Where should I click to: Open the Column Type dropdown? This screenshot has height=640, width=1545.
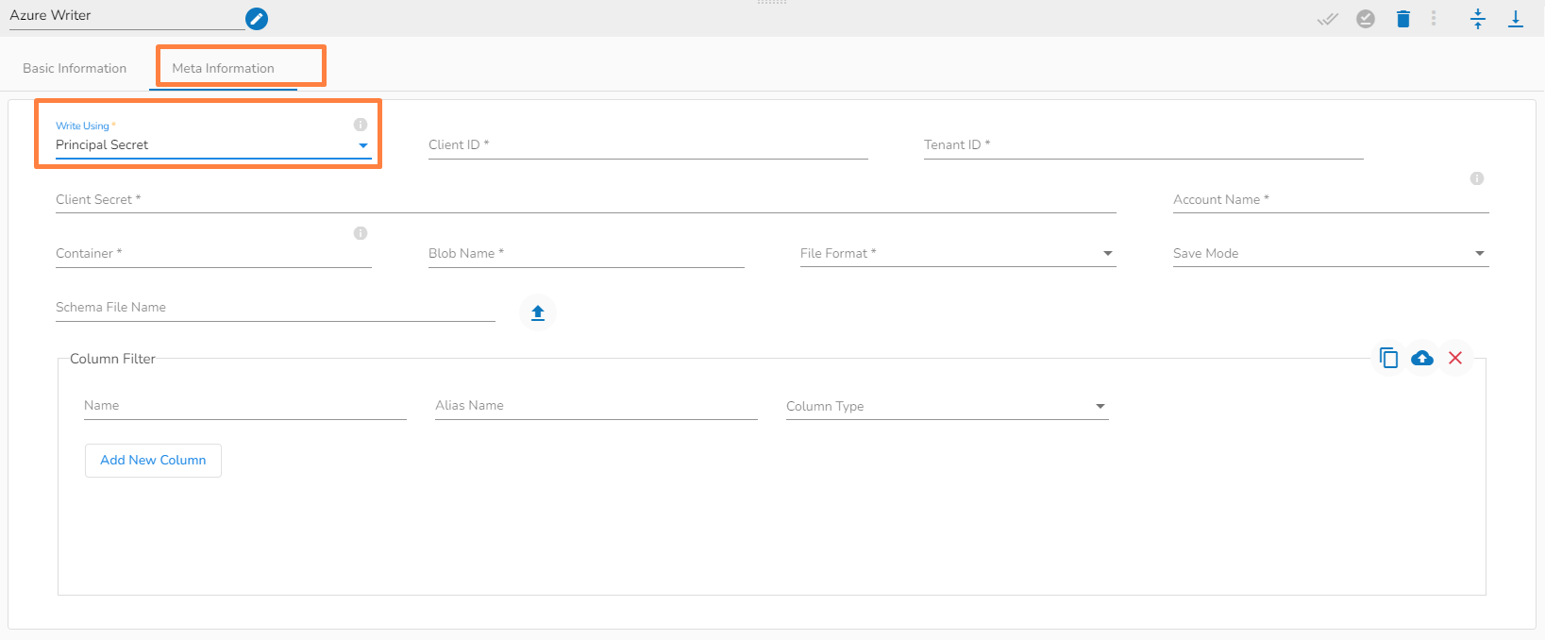point(947,406)
